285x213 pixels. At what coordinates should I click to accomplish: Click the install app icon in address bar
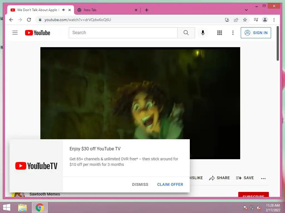(227, 20)
